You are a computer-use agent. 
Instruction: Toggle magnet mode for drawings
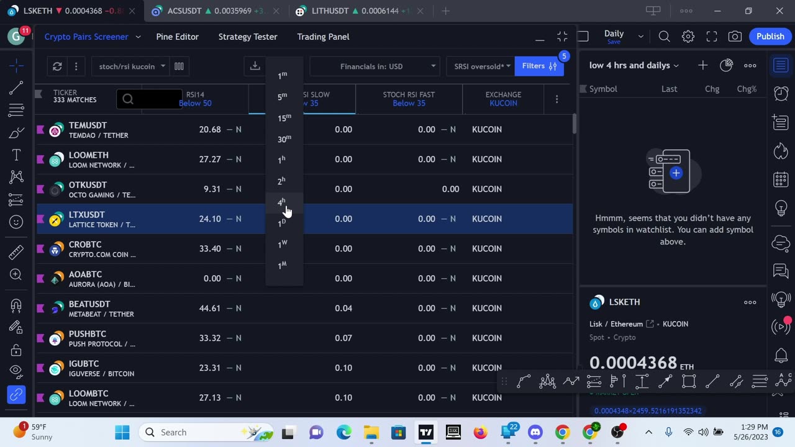(16, 305)
